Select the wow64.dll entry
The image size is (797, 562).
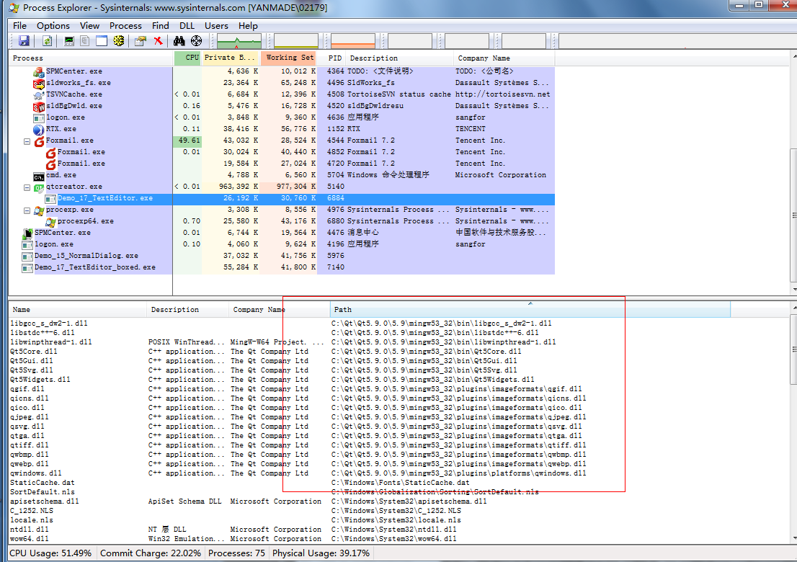[x=29, y=539]
